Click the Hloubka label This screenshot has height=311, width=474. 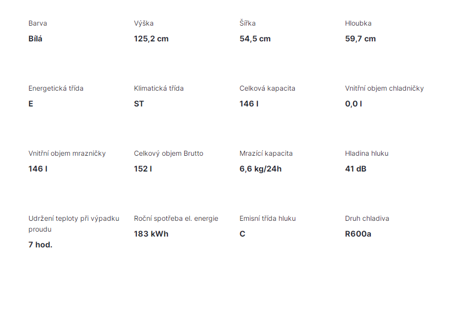(358, 23)
